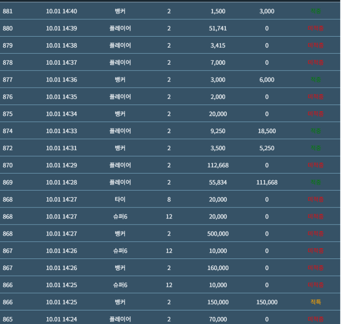Click the 51,741 bet amount
The height and width of the screenshot is (324, 341).
[218, 28]
